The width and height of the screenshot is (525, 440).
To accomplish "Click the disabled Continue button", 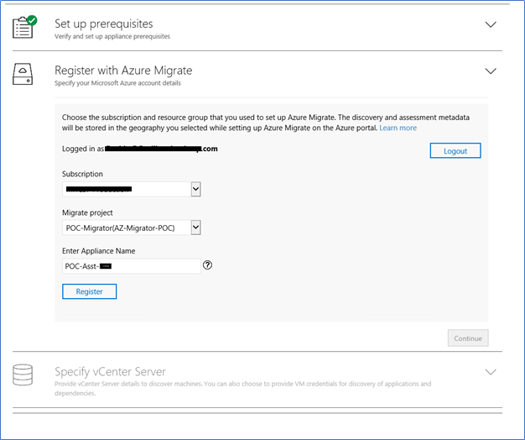I will point(468,338).
